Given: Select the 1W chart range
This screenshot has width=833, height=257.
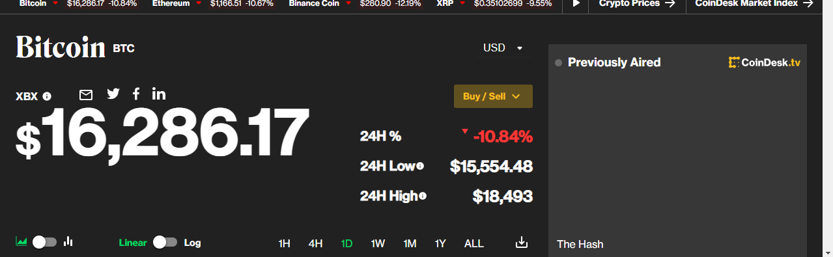Looking at the screenshot, I should click(378, 243).
